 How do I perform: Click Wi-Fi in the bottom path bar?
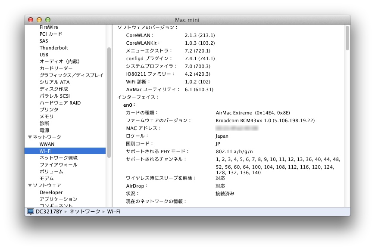(x=114, y=212)
